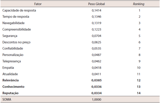Select the Empatia factor cell
This screenshot has height=103, width=160.
8,68
